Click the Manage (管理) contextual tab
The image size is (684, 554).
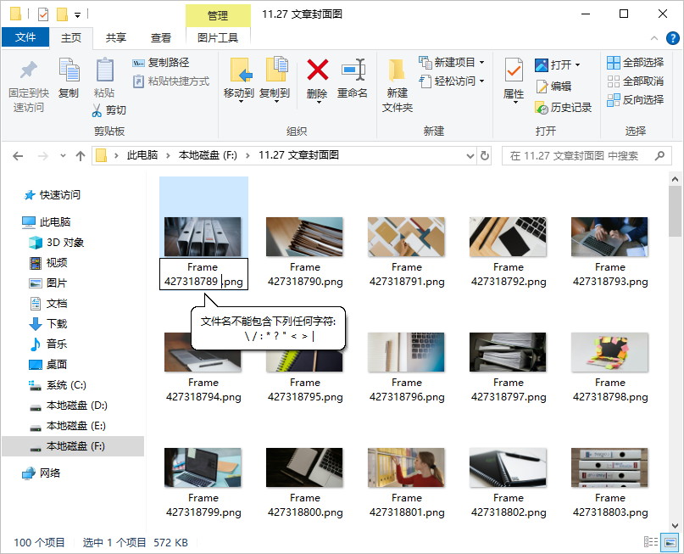tap(218, 16)
